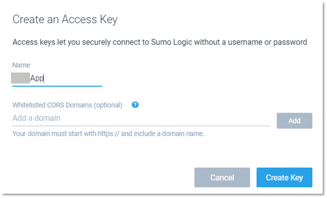Image resolution: width=327 pixels, height=198 pixels.
Task: Click the Create Key button
Action: (x=284, y=177)
